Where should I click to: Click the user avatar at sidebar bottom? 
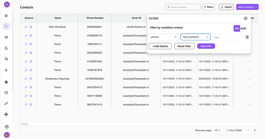click(x=7, y=135)
